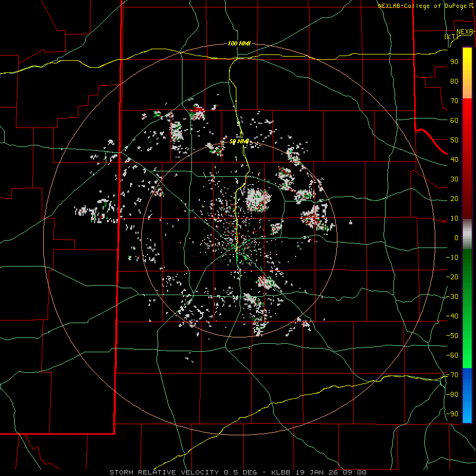This screenshot has height=476, width=476.
Task: Click the 50 NMI range ring label
Action: pos(239,141)
